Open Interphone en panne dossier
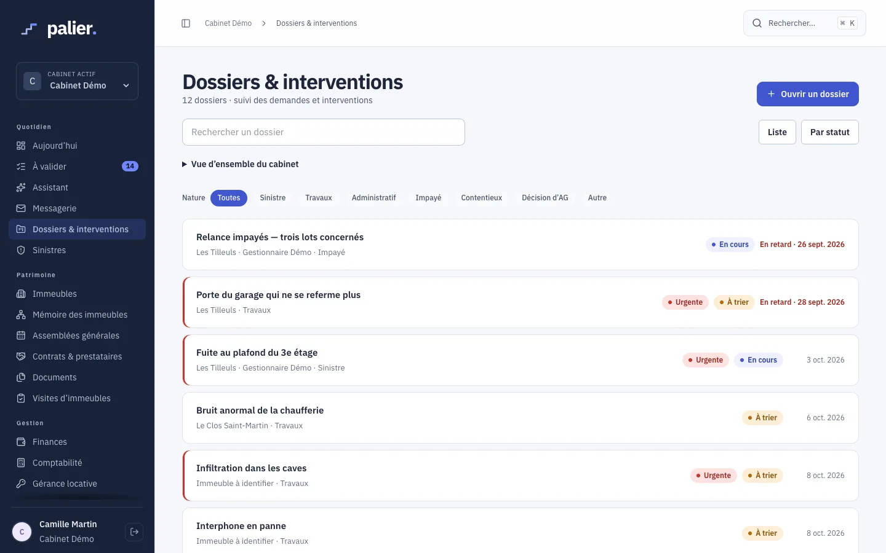The height and width of the screenshot is (553, 886). (x=521, y=531)
